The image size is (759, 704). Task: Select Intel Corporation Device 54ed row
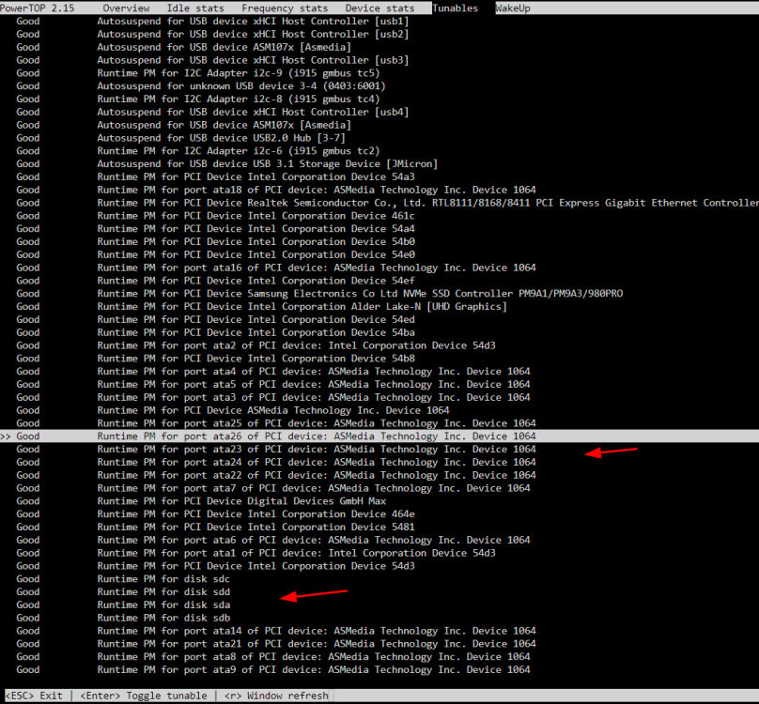tap(379, 320)
